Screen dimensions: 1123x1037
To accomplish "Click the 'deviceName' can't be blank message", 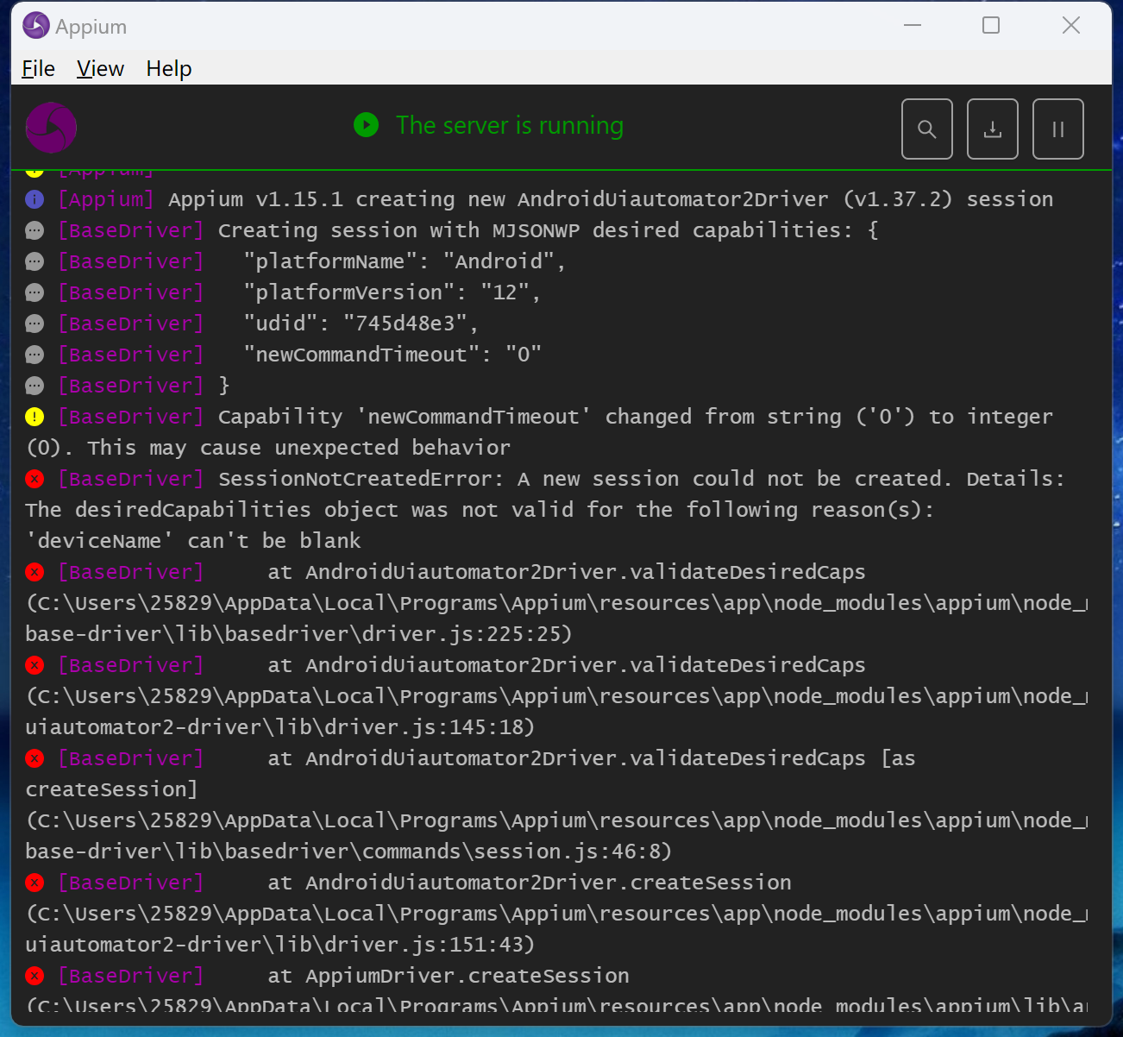I will point(193,541).
